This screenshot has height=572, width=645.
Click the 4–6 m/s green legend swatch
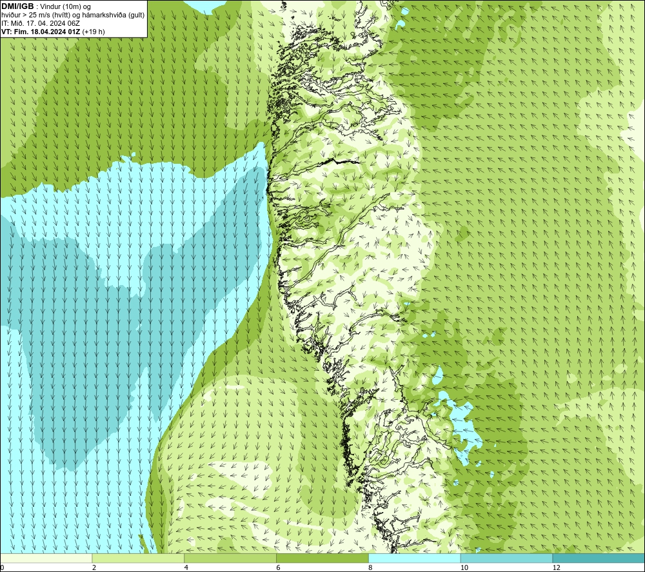point(230,558)
